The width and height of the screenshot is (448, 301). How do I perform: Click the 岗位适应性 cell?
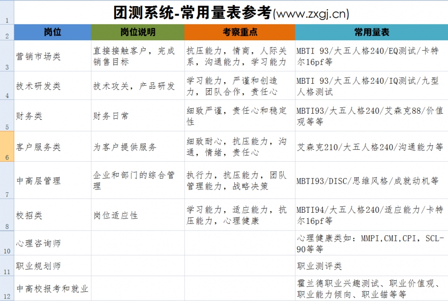138,215
